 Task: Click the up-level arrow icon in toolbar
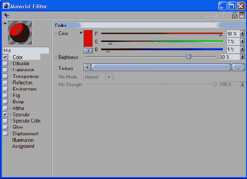[224, 15]
